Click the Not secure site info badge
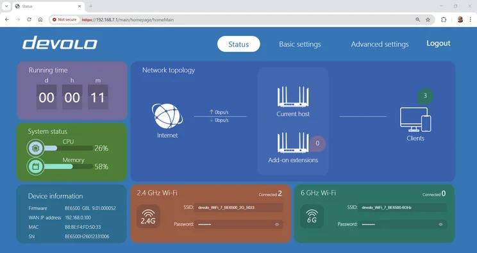The image size is (477, 253). point(65,19)
